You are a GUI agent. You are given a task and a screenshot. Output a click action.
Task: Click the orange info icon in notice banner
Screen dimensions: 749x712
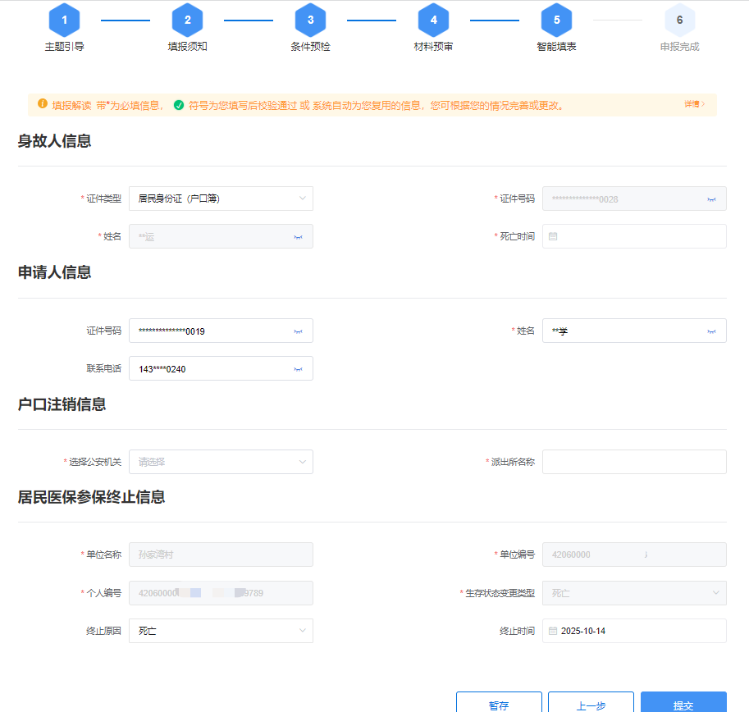(x=43, y=105)
